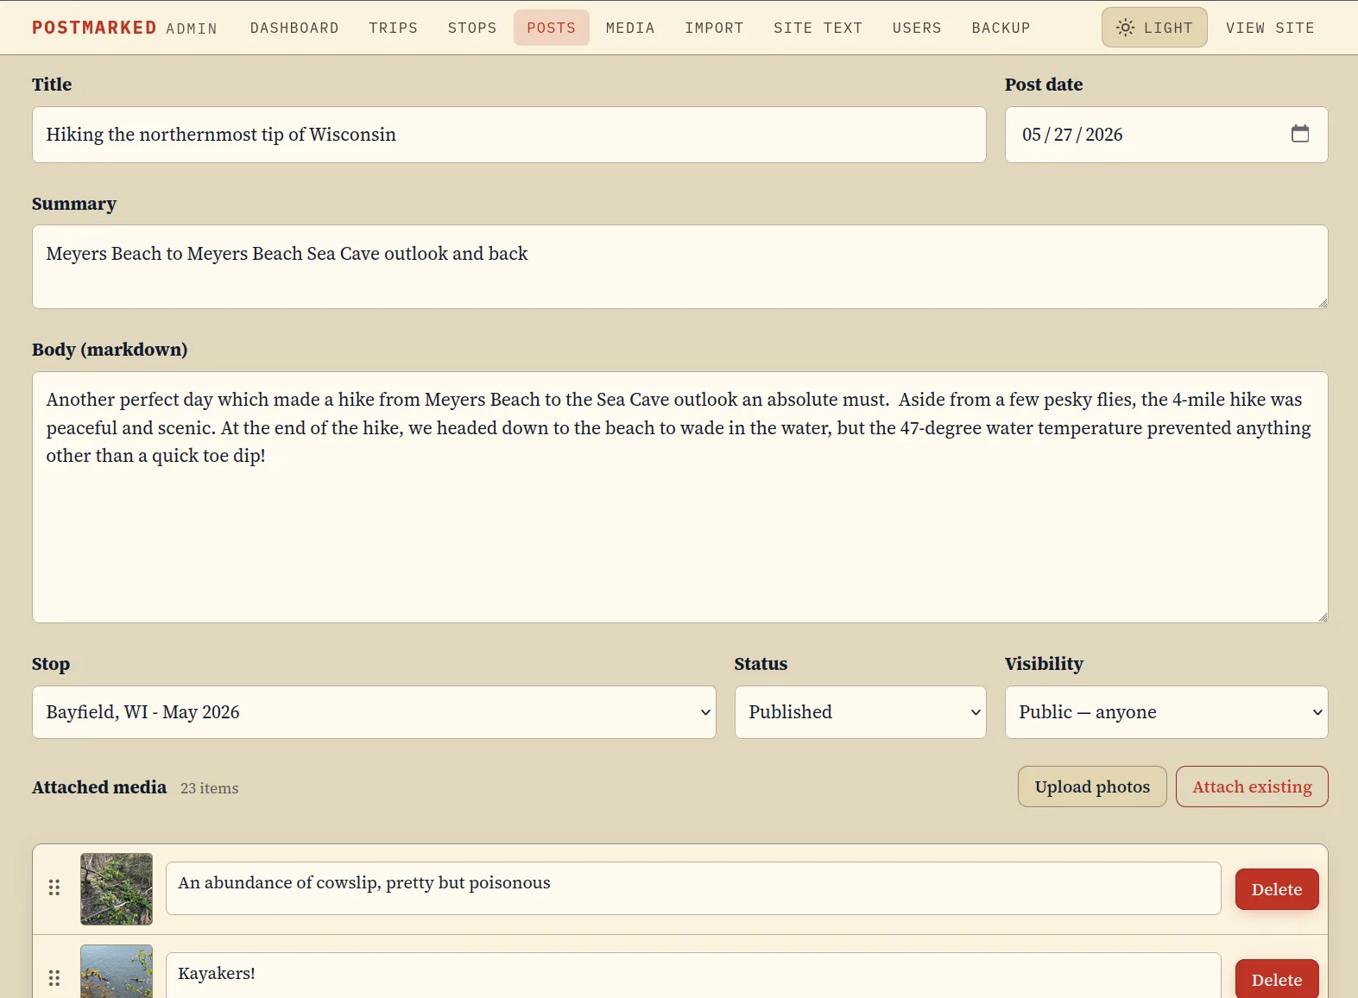Open the Status dropdown set to Published
This screenshot has height=998, width=1358.
pos(860,712)
